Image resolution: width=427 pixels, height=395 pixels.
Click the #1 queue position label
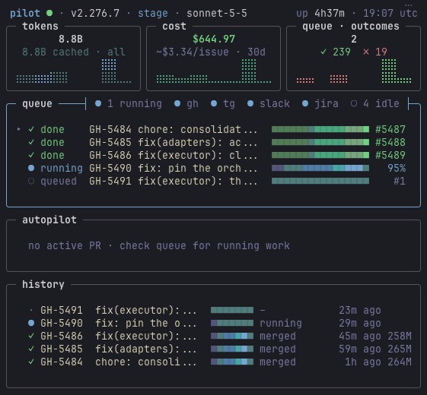pyautogui.click(x=400, y=181)
